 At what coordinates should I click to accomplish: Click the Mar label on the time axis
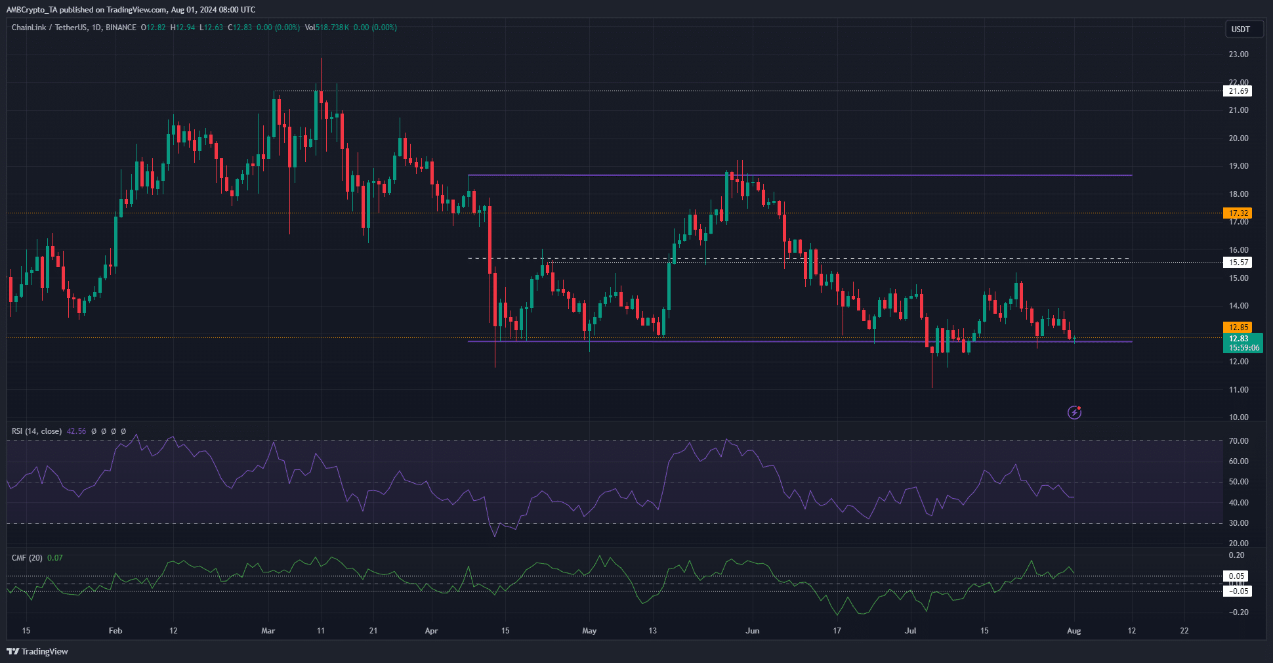pos(268,631)
